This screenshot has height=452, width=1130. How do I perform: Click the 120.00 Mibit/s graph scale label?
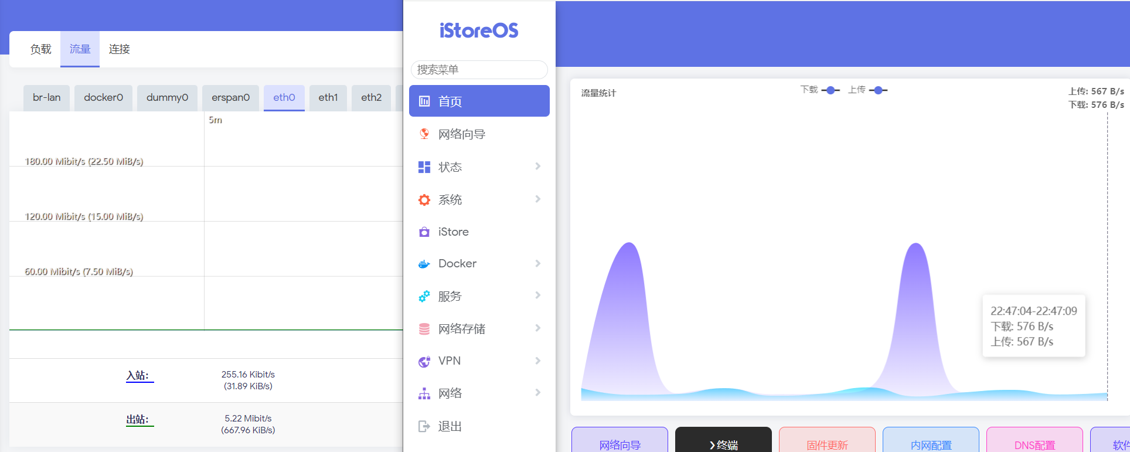coord(84,216)
